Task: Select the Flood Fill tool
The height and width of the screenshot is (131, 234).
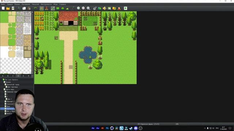Action: coord(67,8)
